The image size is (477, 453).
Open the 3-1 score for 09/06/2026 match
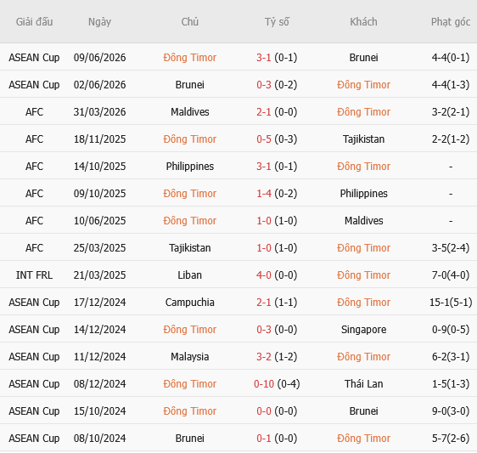(x=263, y=58)
